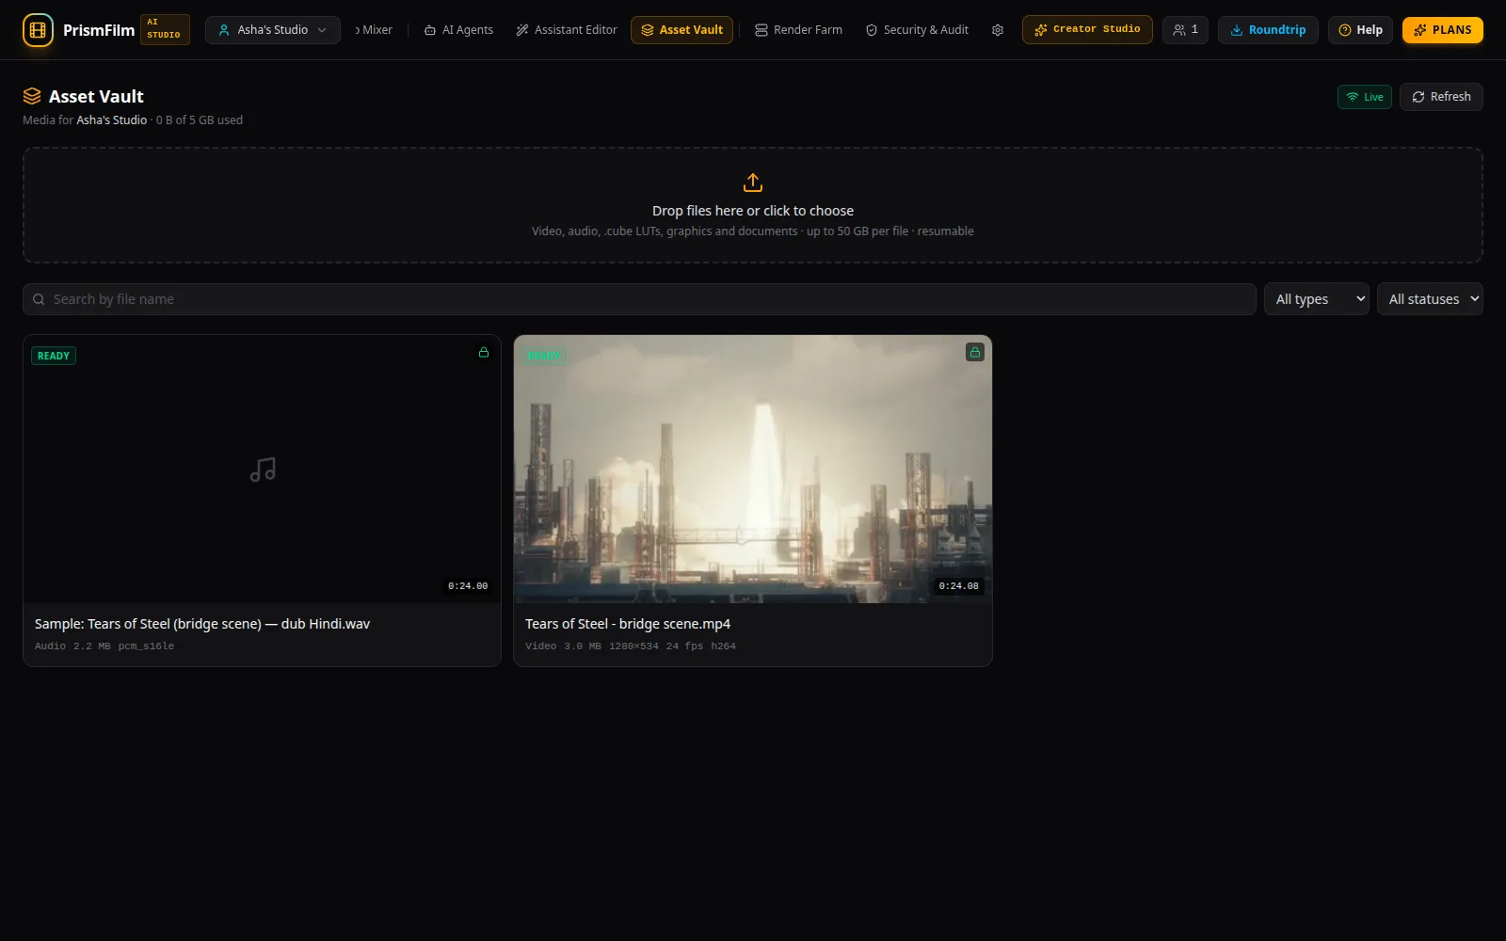
Task: Click the music note icon on audio card
Action: click(263, 470)
